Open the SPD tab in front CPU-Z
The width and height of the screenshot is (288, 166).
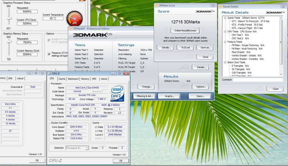[94, 79]
